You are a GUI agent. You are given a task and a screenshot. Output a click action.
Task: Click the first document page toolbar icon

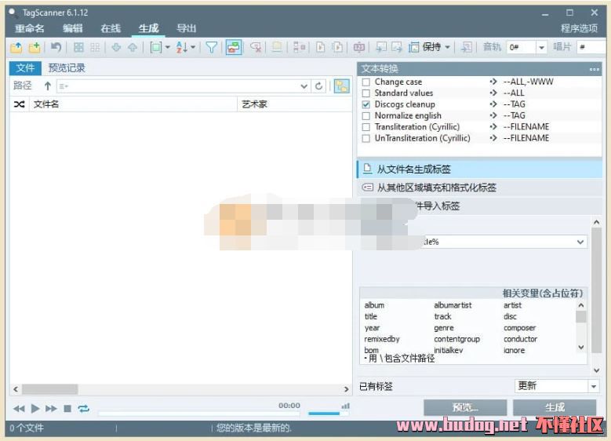pos(320,48)
